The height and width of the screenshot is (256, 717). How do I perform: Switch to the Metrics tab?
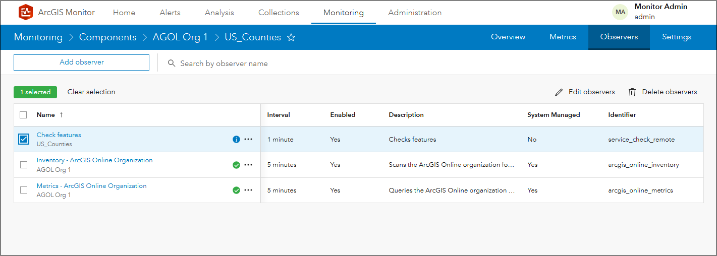563,37
